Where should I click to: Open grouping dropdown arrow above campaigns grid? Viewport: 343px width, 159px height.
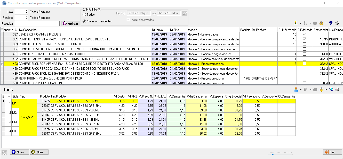[x=301, y=23]
